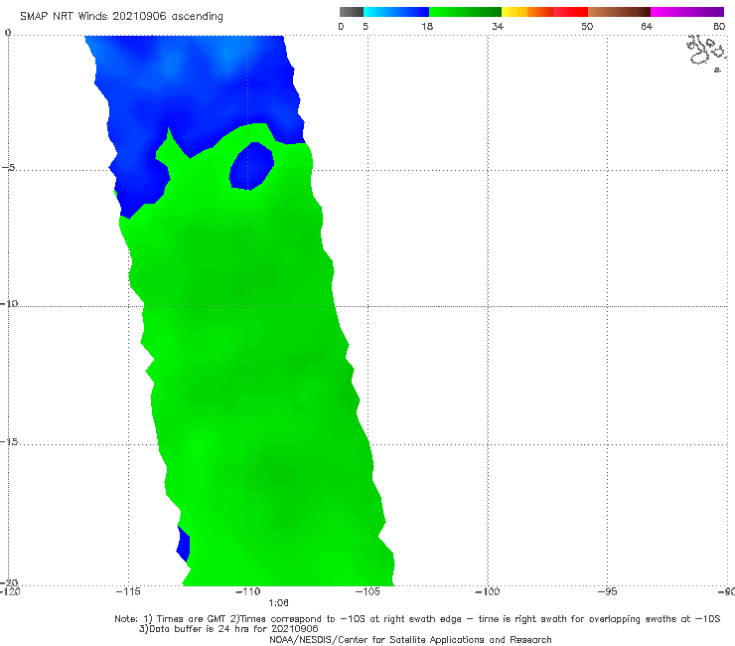
Task: Click the latitude label '-10'
Action: [x=9, y=303]
